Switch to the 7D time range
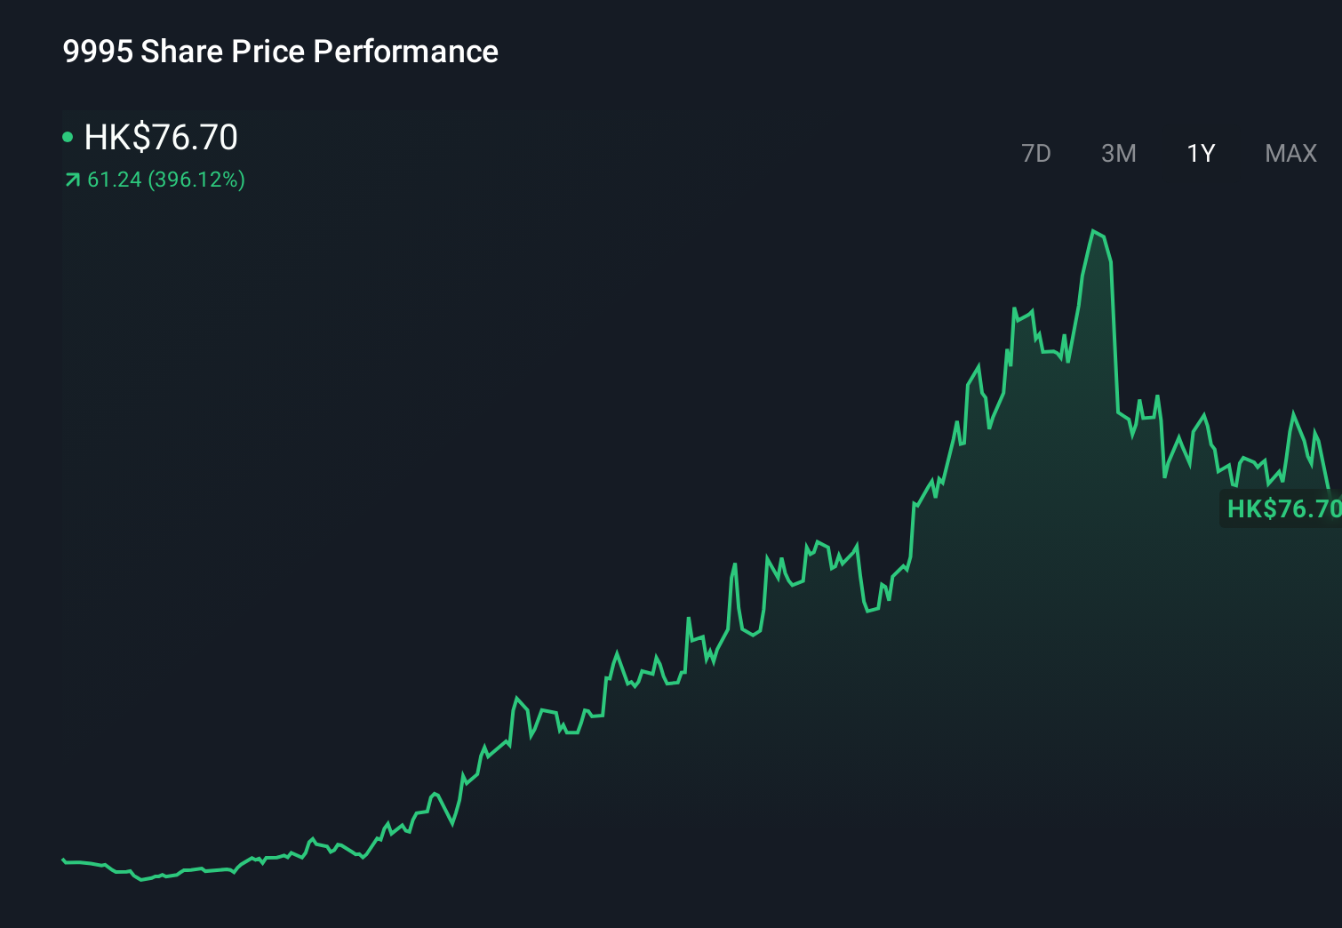The image size is (1342, 928). pos(1037,153)
